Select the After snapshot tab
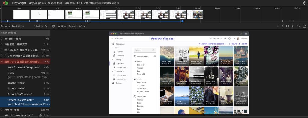This screenshot has width=308, height=118. pyautogui.click(x=82, y=26)
